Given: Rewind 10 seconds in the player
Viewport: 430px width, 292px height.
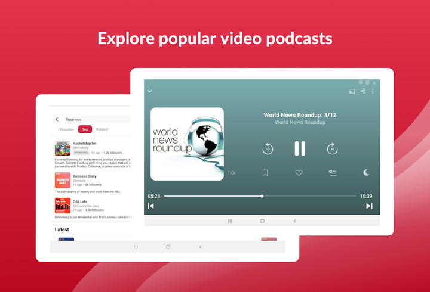Looking at the screenshot, I should point(268,149).
